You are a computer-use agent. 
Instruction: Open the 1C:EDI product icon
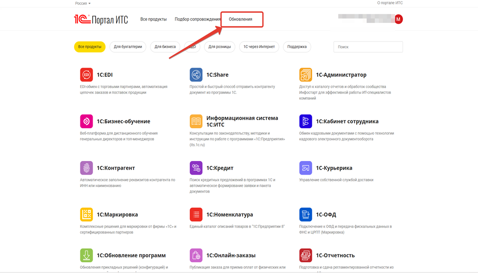point(86,75)
